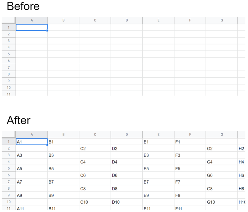This screenshot has height=212, width=248.
Task: Select row 5 header in the After sheet
Action: 8,168
